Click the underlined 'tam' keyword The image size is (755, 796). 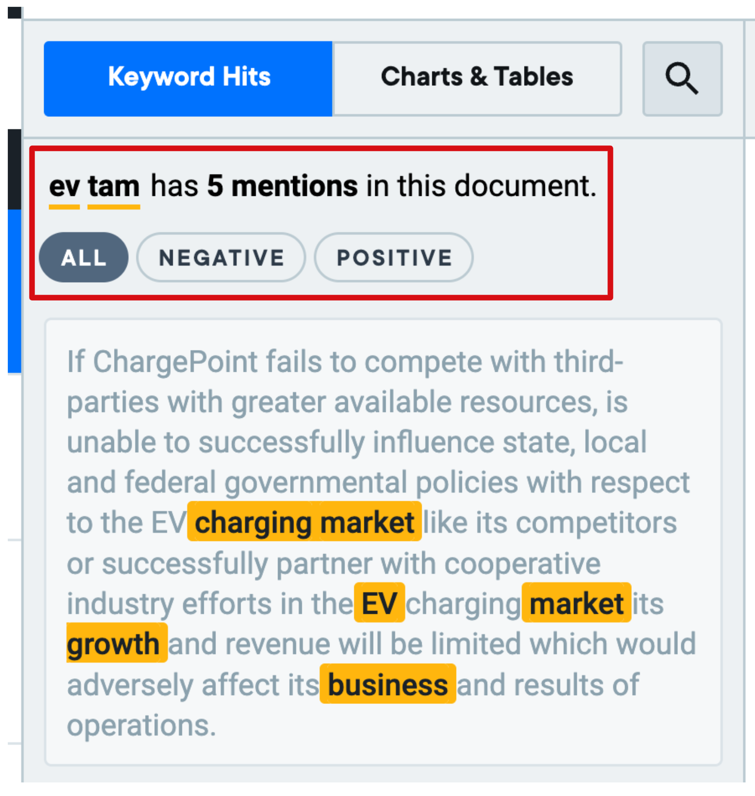(x=114, y=187)
